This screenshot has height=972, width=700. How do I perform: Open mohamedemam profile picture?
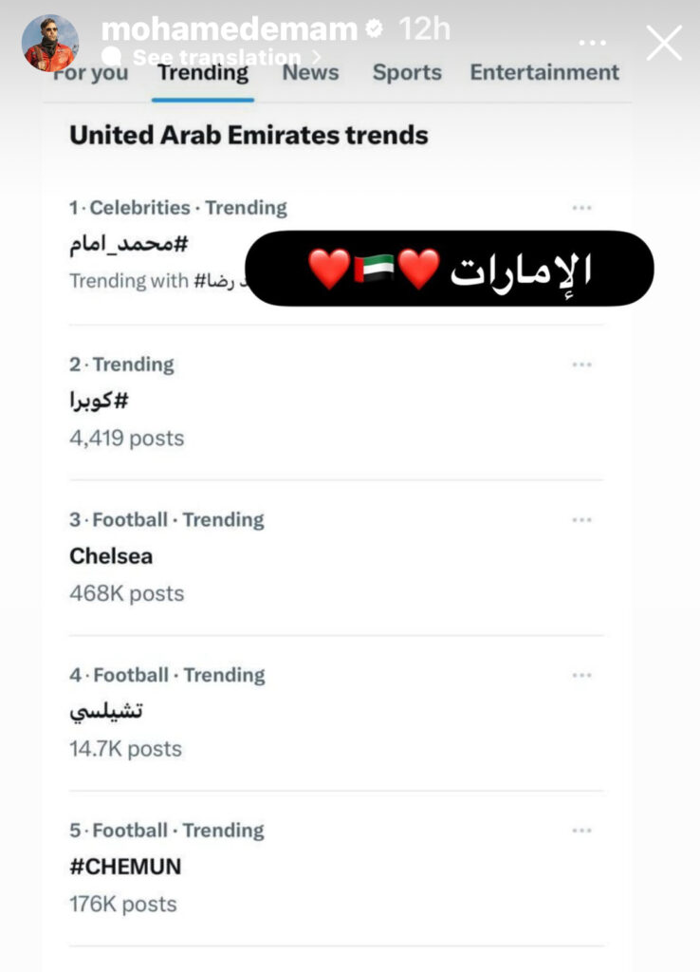click(50, 43)
